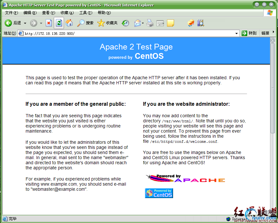Minimize the Internet Explorer window
278x223 pixels.
click(x=257, y=4)
